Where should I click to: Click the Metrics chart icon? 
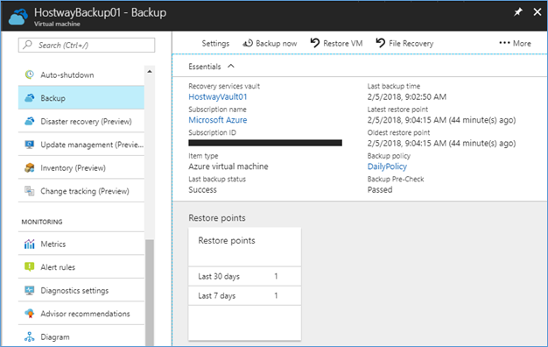[x=30, y=244]
